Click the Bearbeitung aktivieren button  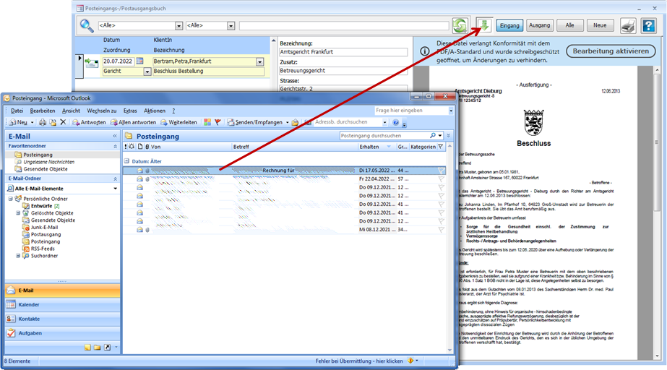tap(611, 51)
